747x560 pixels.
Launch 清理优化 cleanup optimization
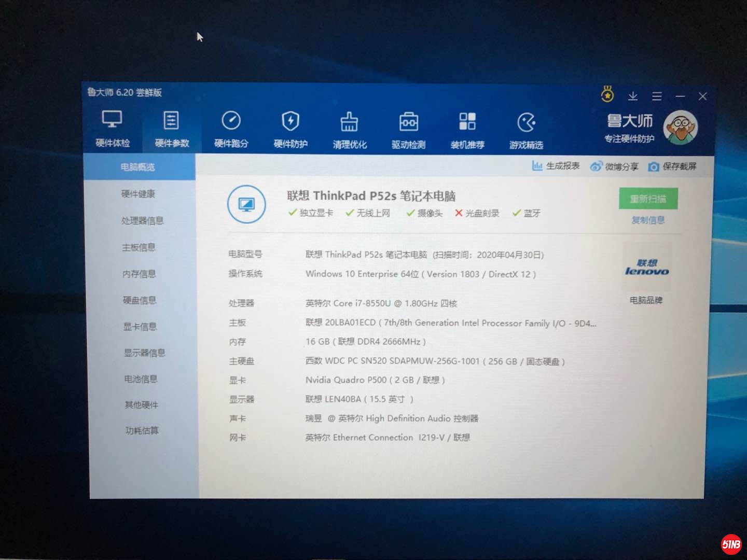tap(349, 129)
